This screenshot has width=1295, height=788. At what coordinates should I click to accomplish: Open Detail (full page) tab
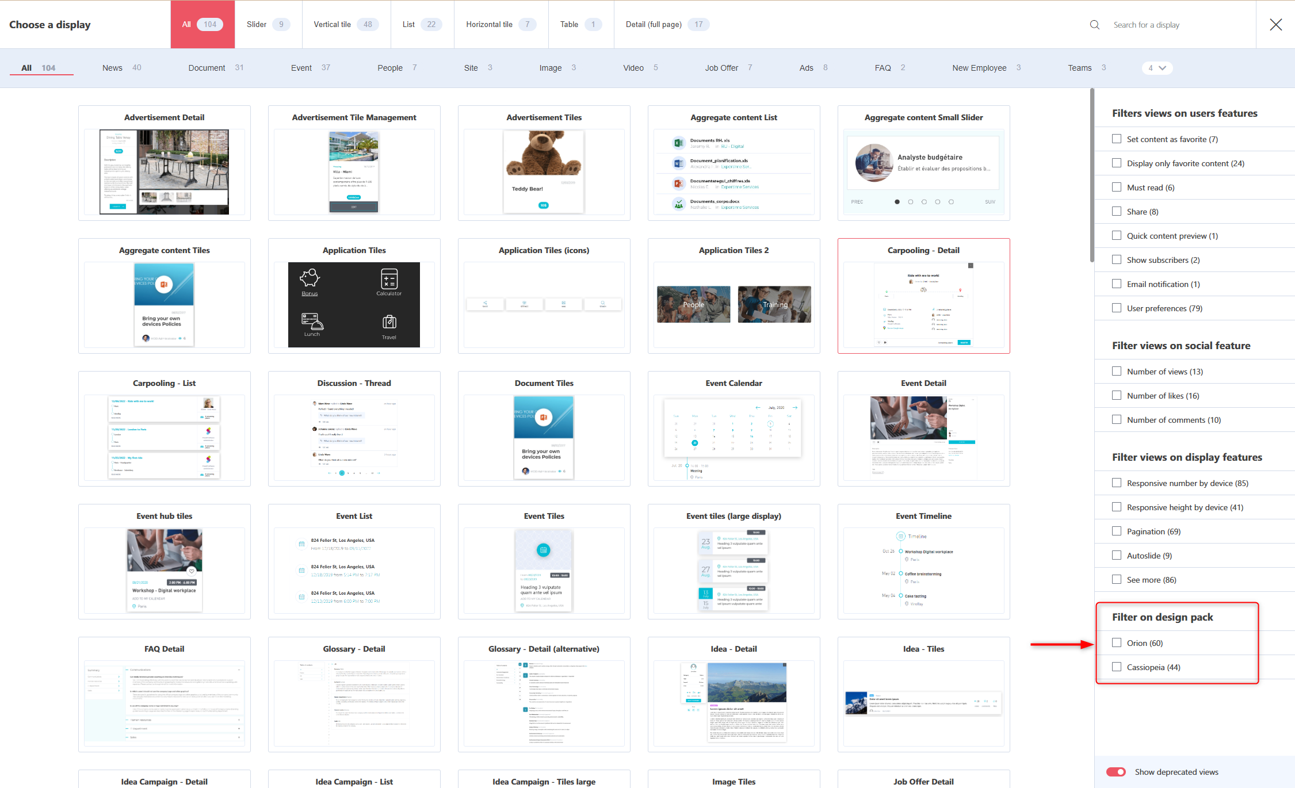coord(667,24)
